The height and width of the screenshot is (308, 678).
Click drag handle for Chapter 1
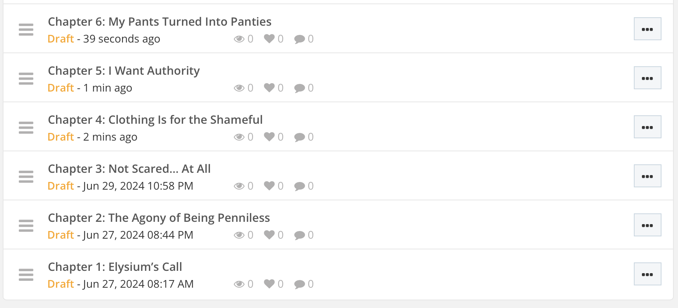click(26, 275)
